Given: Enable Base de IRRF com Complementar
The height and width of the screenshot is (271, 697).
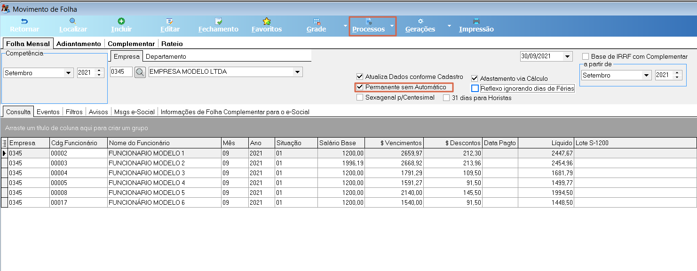Looking at the screenshot, I should (x=586, y=56).
